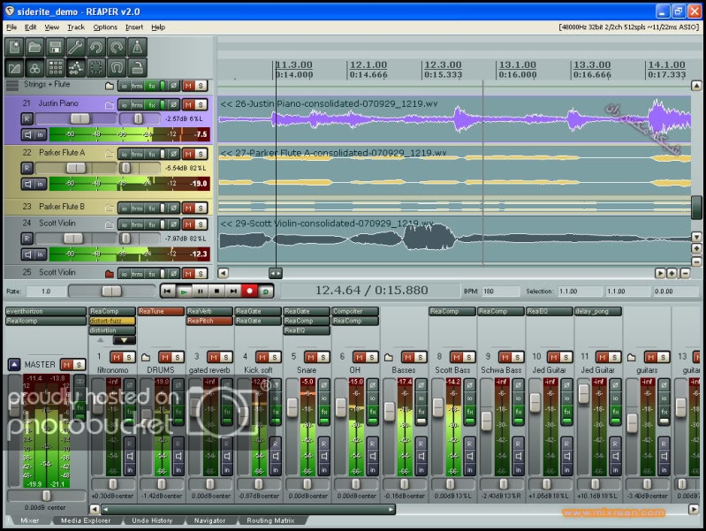Click the vertical zoom in plus button
The width and height of the screenshot is (706, 531).
pyautogui.click(x=696, y=248)
